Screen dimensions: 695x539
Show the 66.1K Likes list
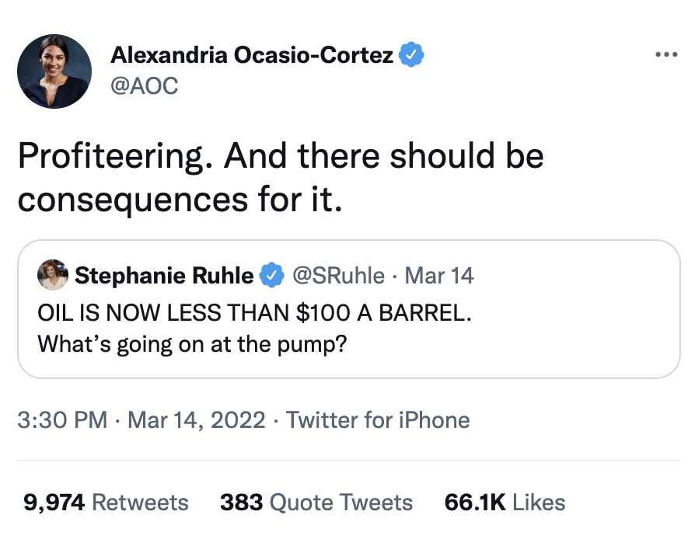coord(504,502)
